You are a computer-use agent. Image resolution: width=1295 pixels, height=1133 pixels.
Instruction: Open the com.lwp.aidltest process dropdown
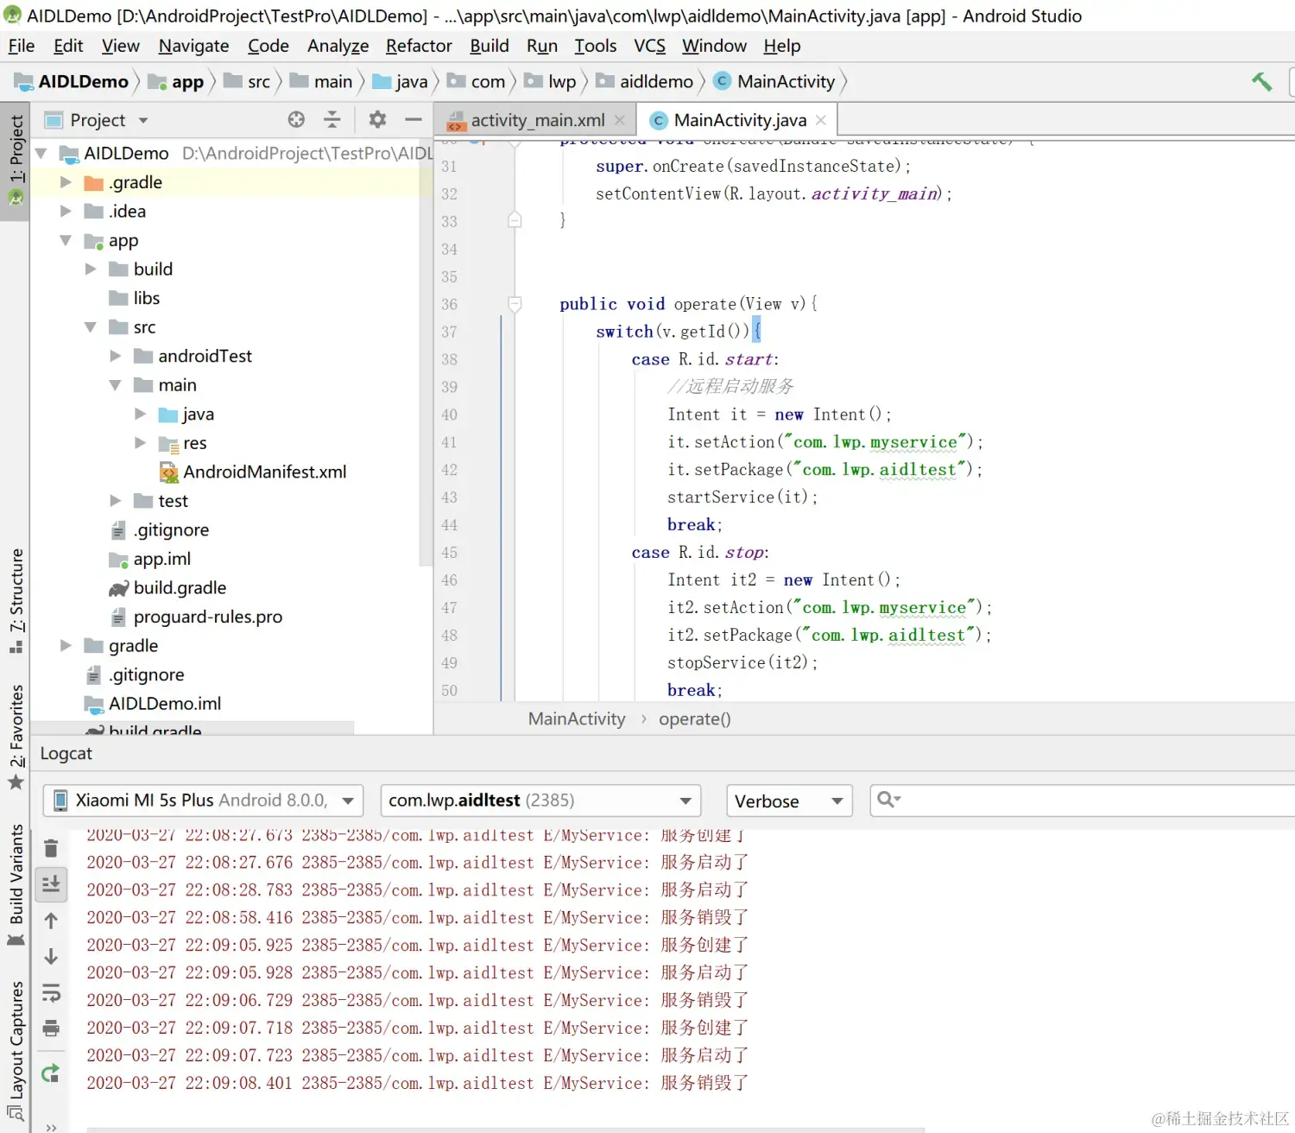click(540, 801)
